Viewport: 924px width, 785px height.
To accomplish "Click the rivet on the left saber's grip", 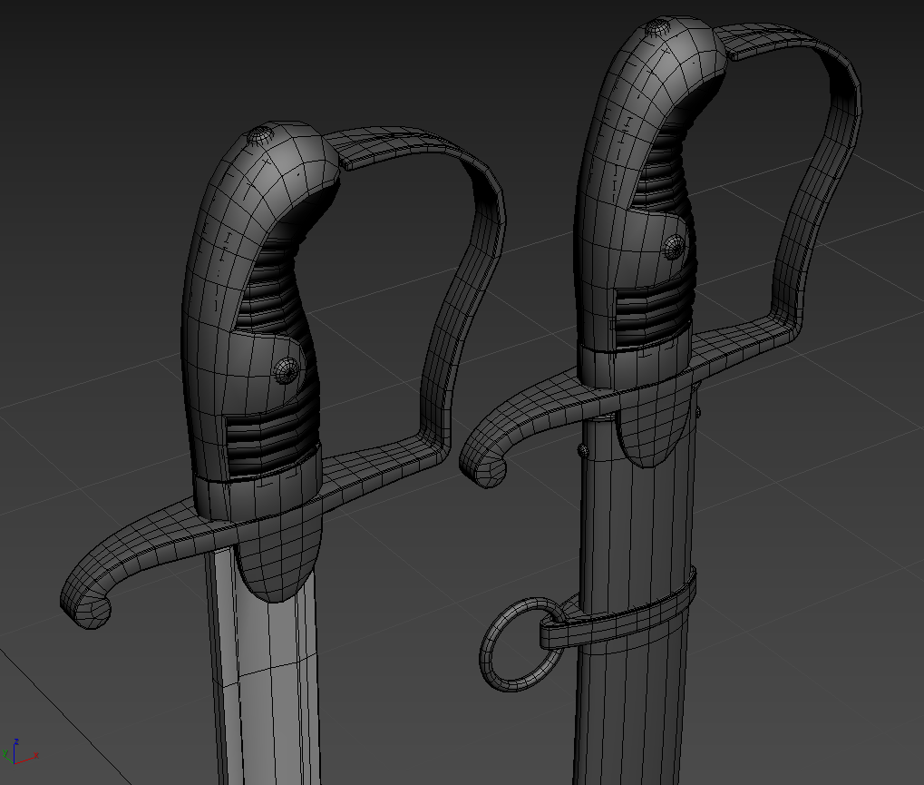I will click(x=284, y=371).
